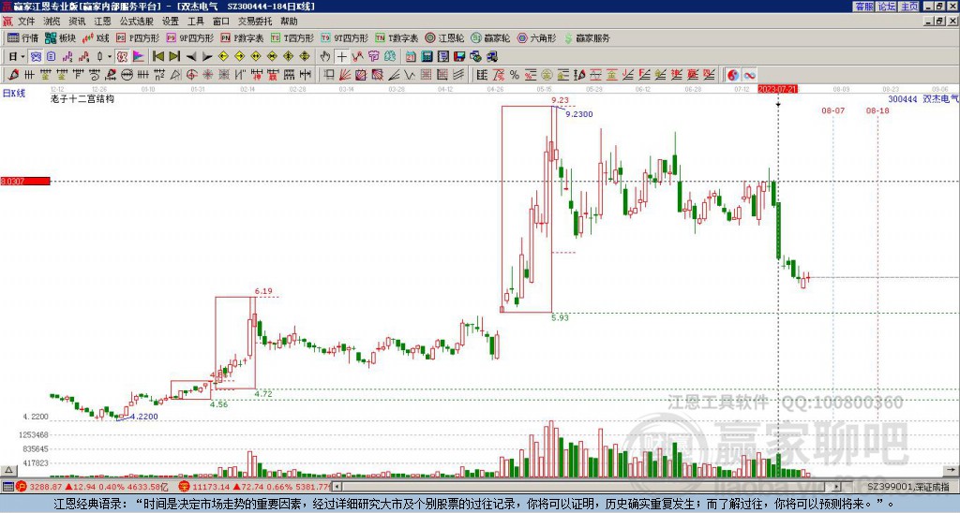960x513 pixels.
Task: Click the status bar grid icon
Action: (7, 487)
